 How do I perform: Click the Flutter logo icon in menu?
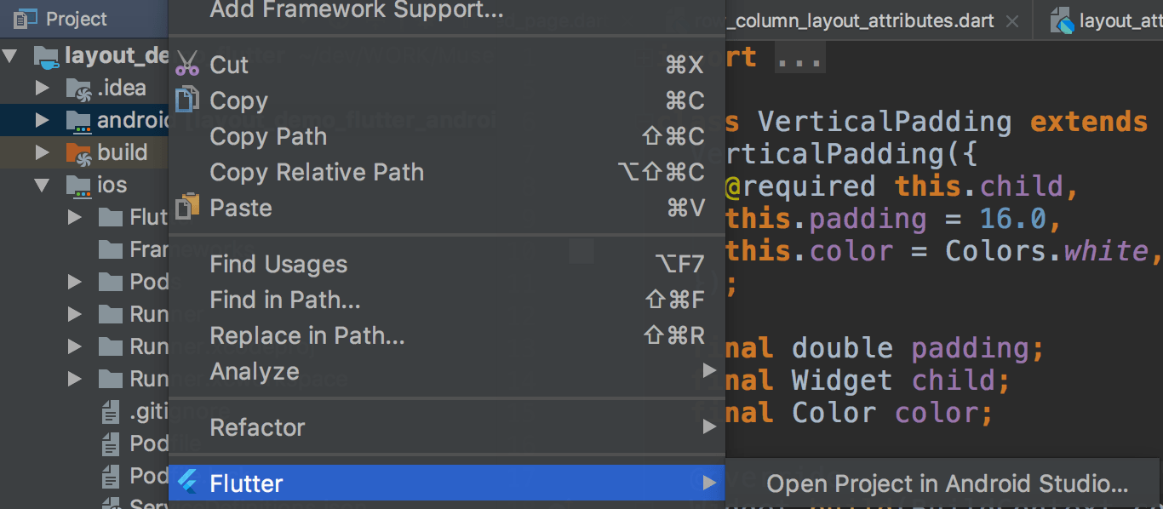tap(187, 483)
